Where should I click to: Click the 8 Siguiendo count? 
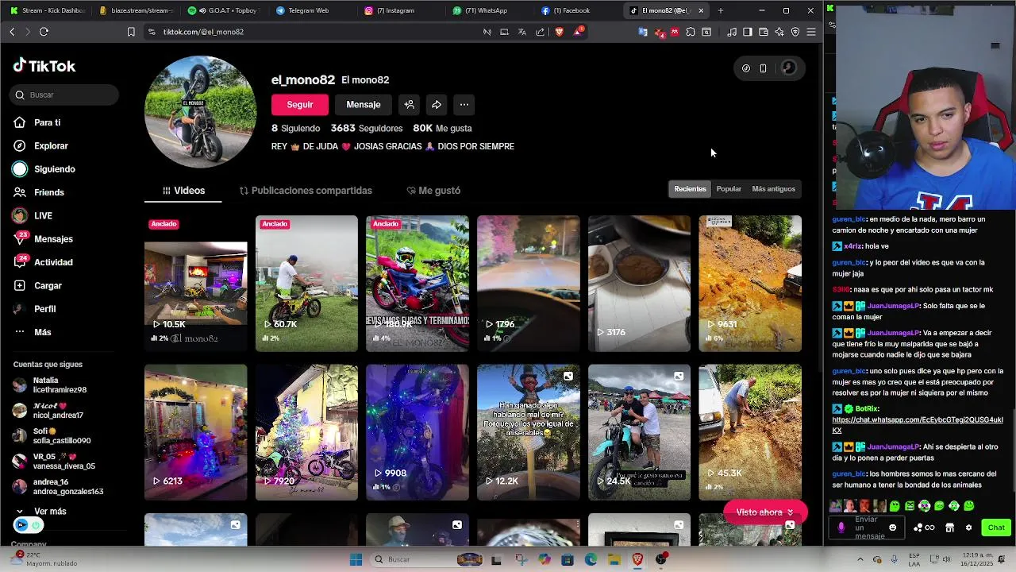click(296, 128)
